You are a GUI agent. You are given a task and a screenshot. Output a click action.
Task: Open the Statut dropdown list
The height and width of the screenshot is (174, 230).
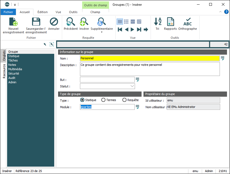[132, 86]
